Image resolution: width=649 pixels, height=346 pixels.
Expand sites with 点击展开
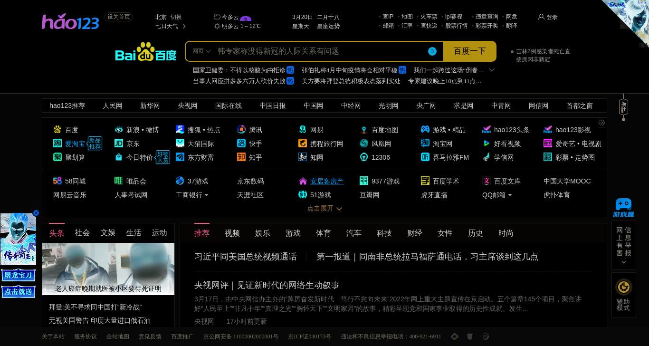click(325, 208)
